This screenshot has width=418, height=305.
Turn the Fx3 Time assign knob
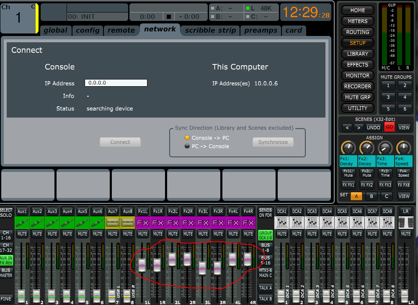(x=385, y=148)
